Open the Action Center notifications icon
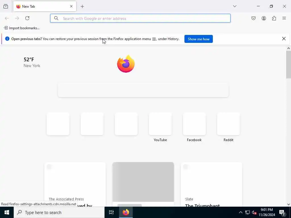The height and width of the screenshot is (218, 291). 282,212
